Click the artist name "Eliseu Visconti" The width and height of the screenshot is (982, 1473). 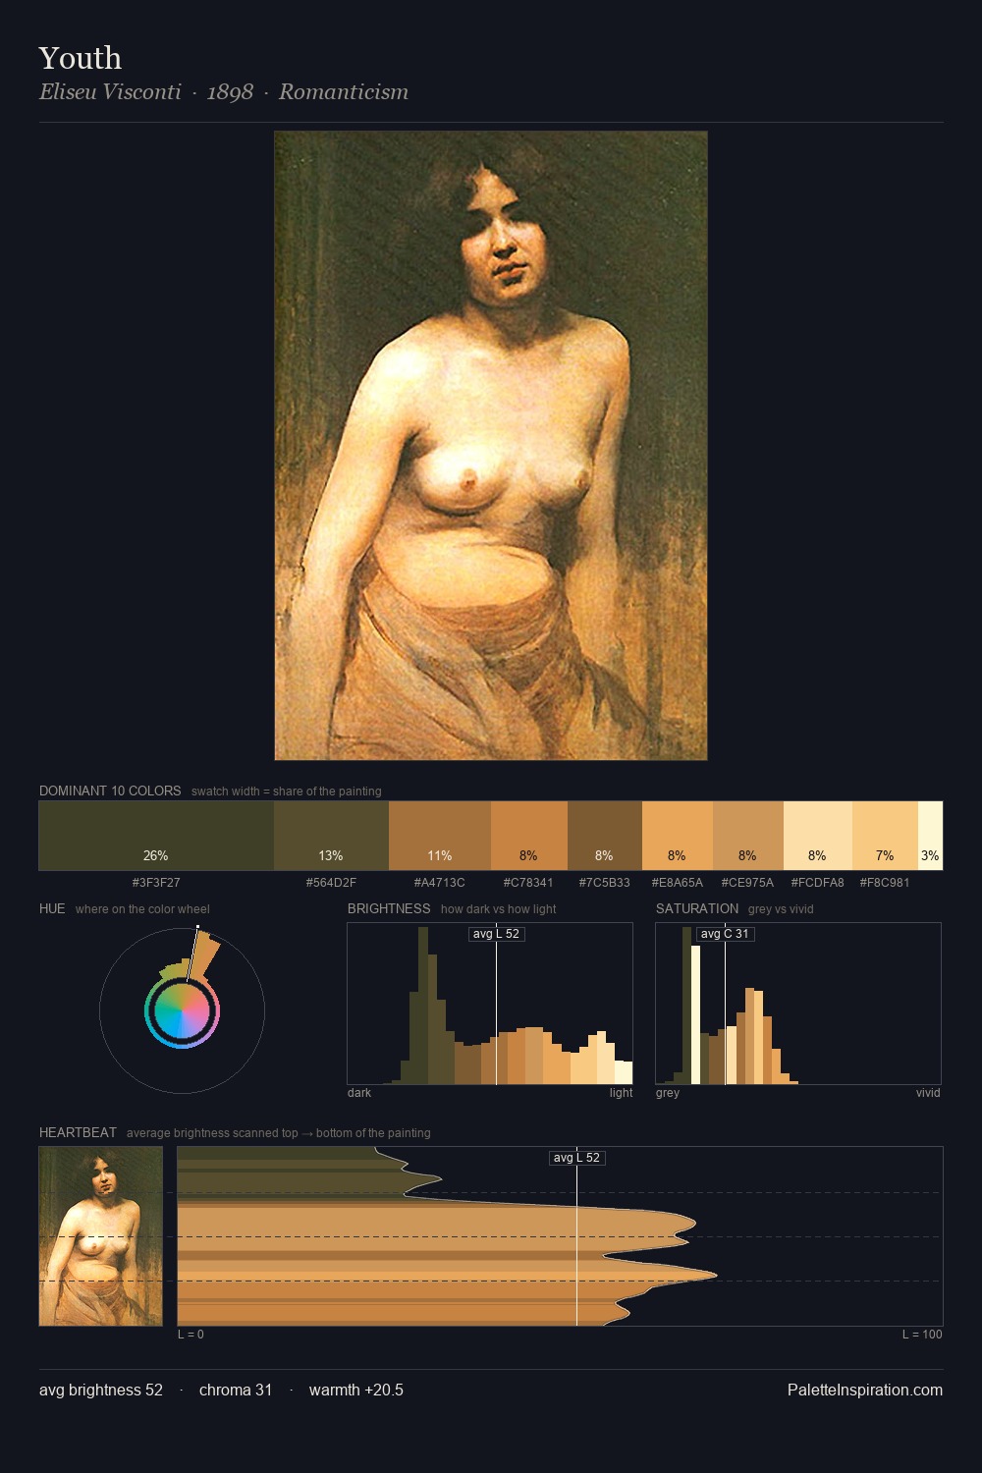point(110,91)
